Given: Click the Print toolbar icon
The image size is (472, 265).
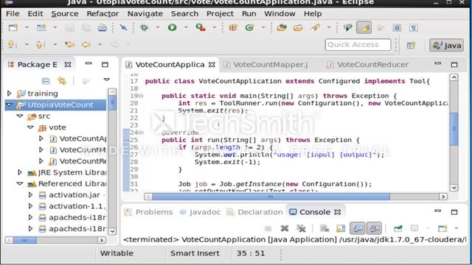Looking at the screenshot, I should pyautogui.click(x=102, y=28).
